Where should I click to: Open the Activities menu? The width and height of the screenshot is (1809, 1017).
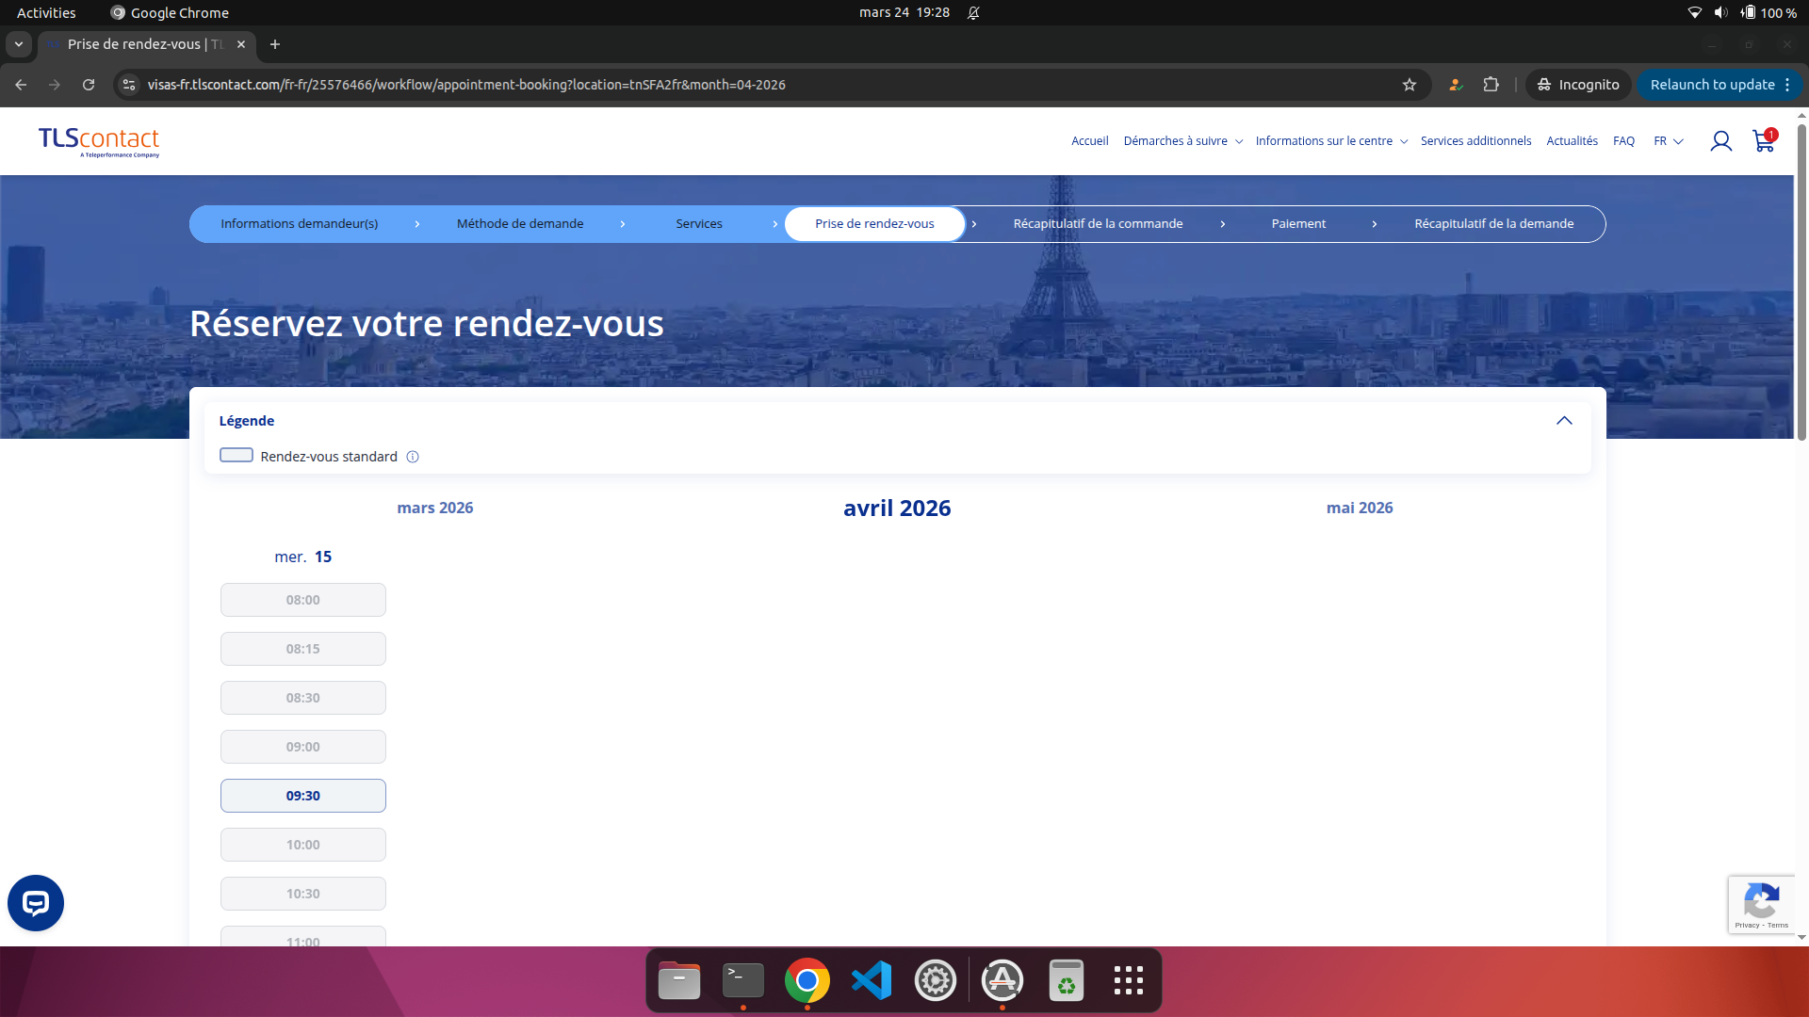(x=45, y=12)
